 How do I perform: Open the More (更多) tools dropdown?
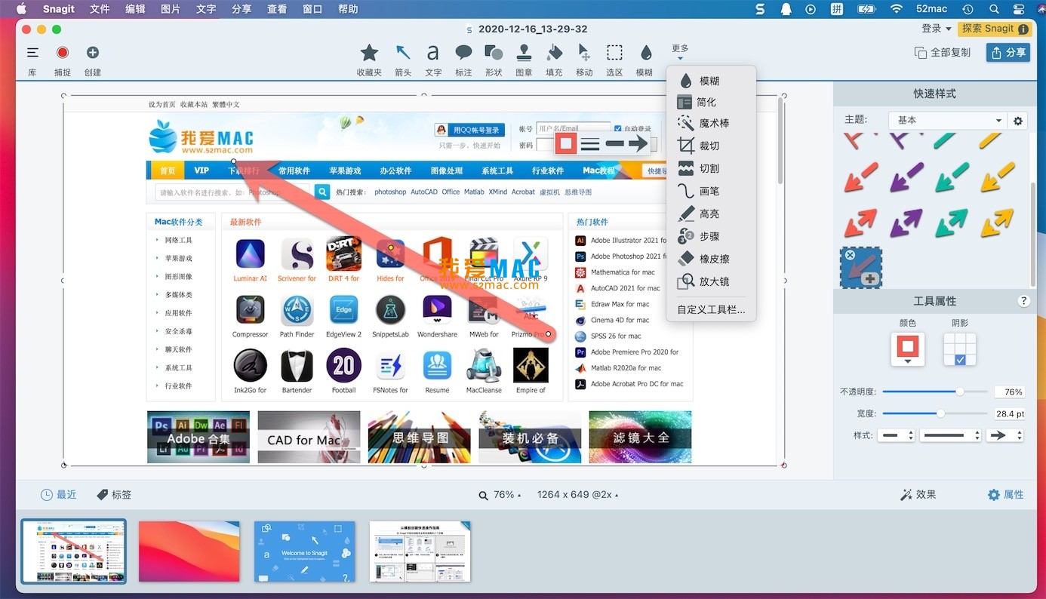pyautogui.click(x=680, y=52)
